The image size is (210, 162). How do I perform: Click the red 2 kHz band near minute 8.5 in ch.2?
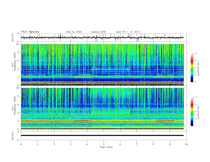pos(165,120)
